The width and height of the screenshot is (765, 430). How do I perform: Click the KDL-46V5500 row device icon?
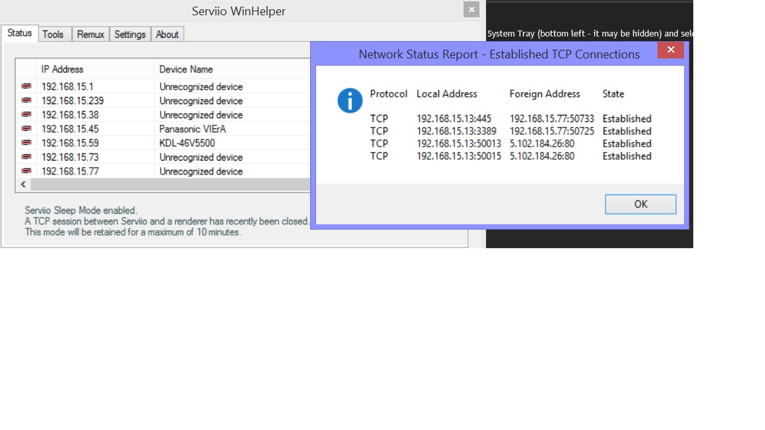[27, 143]
